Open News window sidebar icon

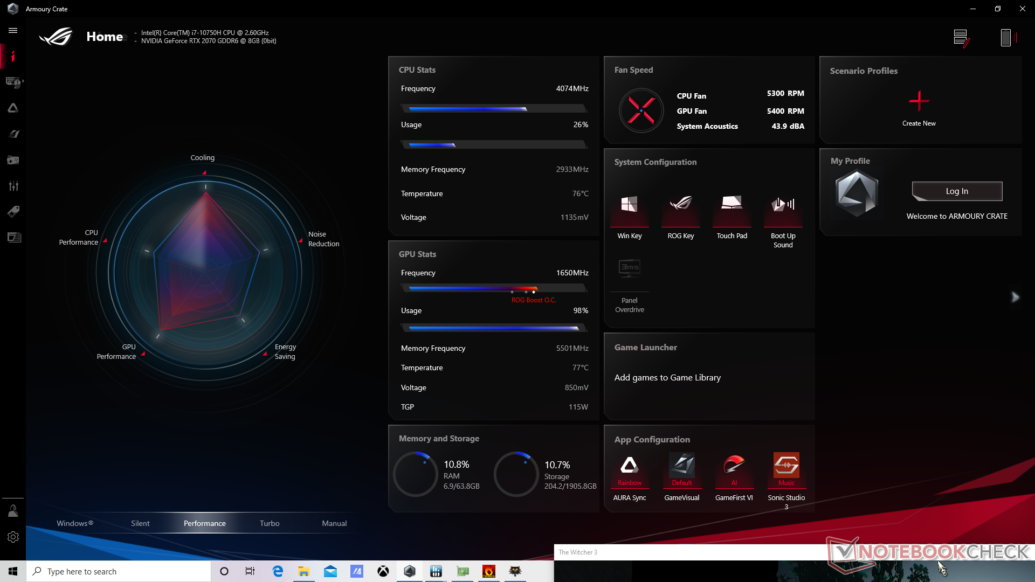13,237
